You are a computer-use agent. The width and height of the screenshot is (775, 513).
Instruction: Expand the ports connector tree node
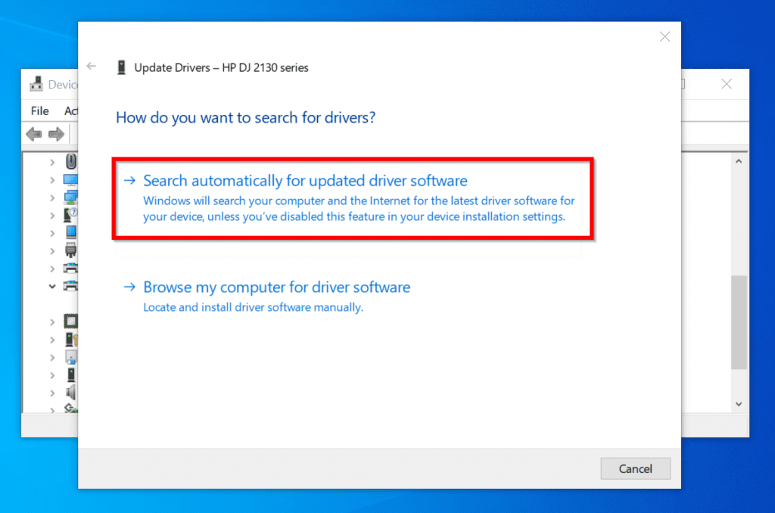click(x=52, y=251)
